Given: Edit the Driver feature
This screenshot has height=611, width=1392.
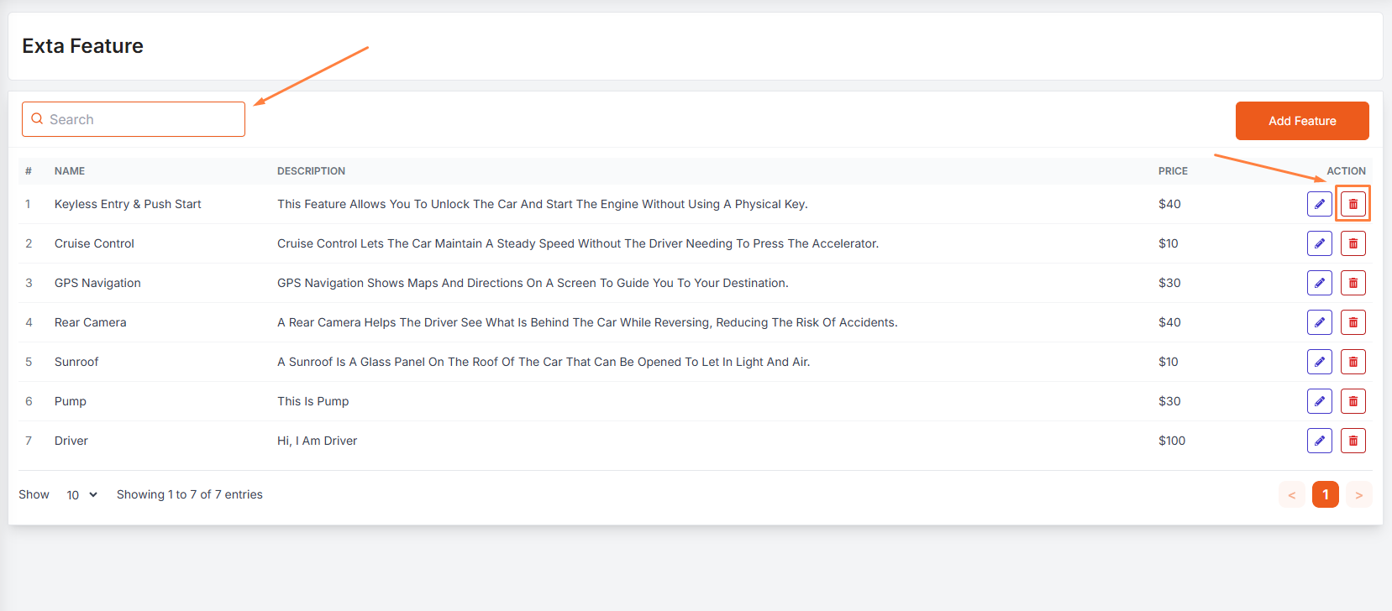Looking at the screenshot, I should click(x=1319, y=441).
